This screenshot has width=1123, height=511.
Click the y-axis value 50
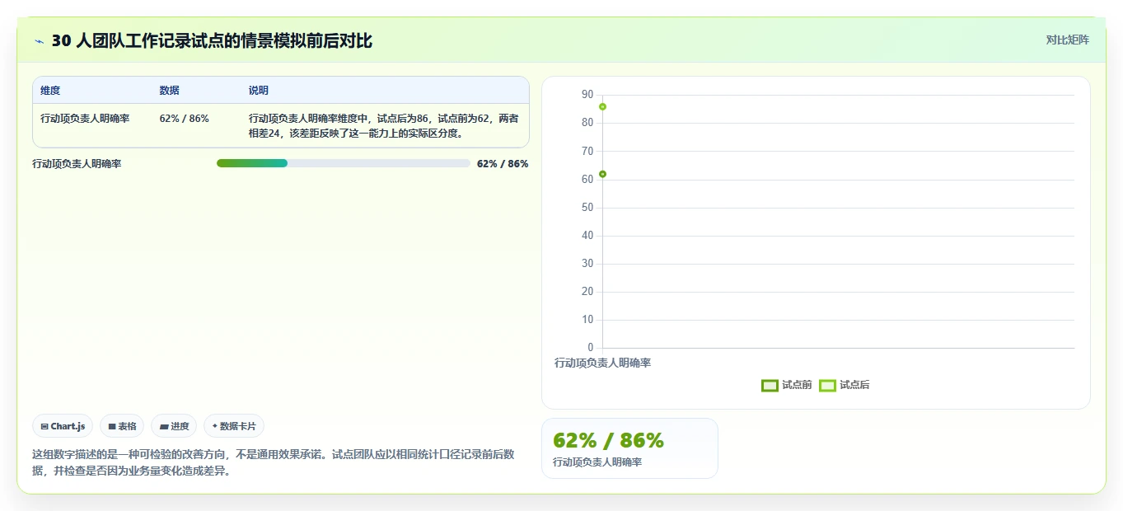tap(587, 207)
